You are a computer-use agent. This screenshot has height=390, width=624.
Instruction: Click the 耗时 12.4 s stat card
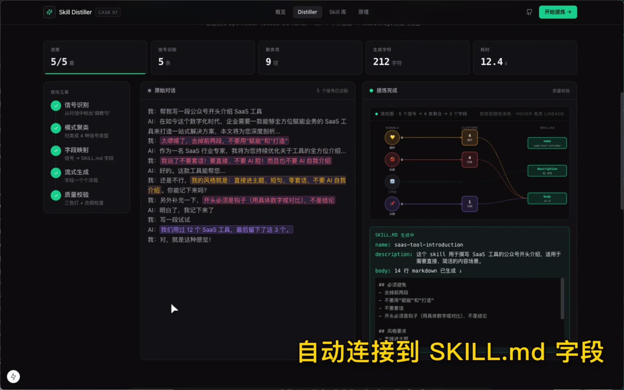[x=525, y=58]
